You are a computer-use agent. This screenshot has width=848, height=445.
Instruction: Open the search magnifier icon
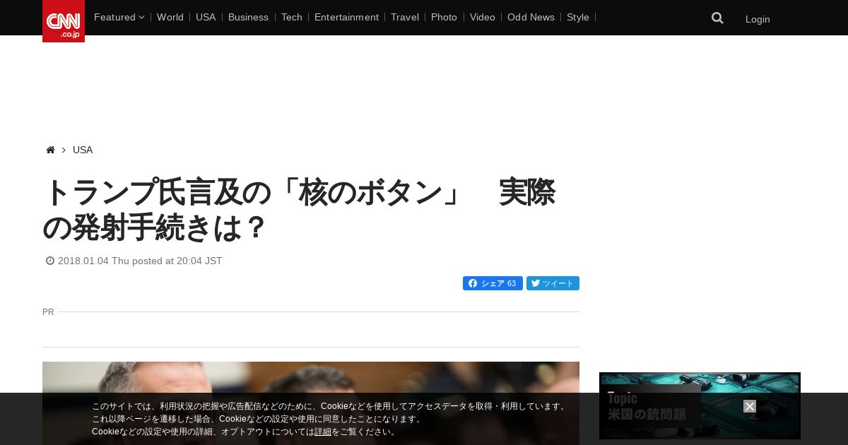(x=717, y=18)
